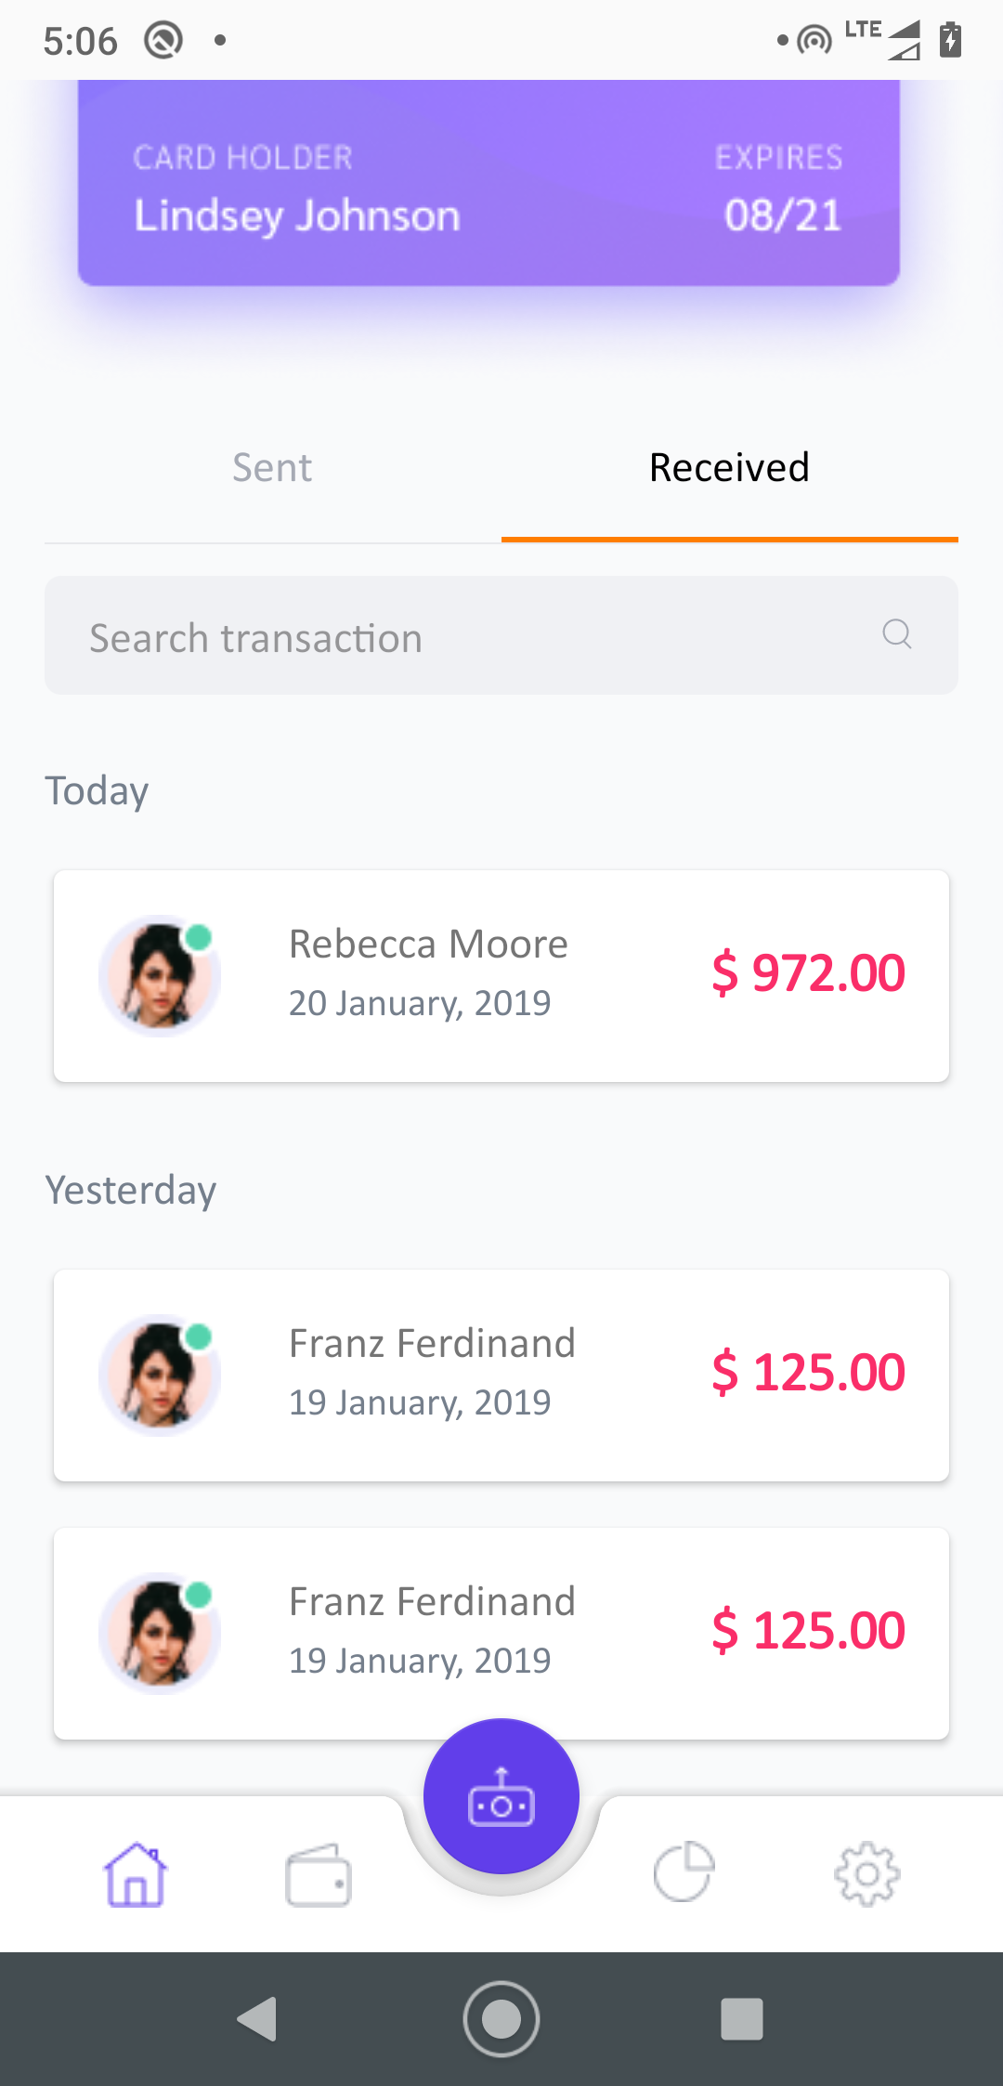Open the wallet icon in bottom bar
This screenshot has height=2086, width=1003.
click(x=318, y=1875)
